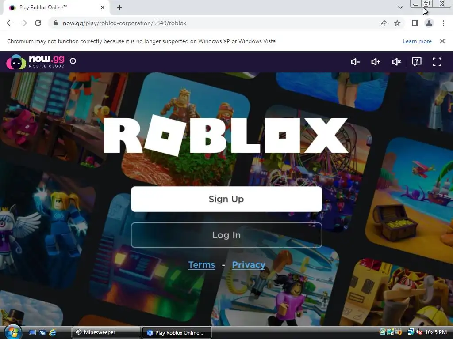The height and width of the screenshot is (339, 453).
Task: Launch Internet Explorer from quick launch
Action: 53,332
